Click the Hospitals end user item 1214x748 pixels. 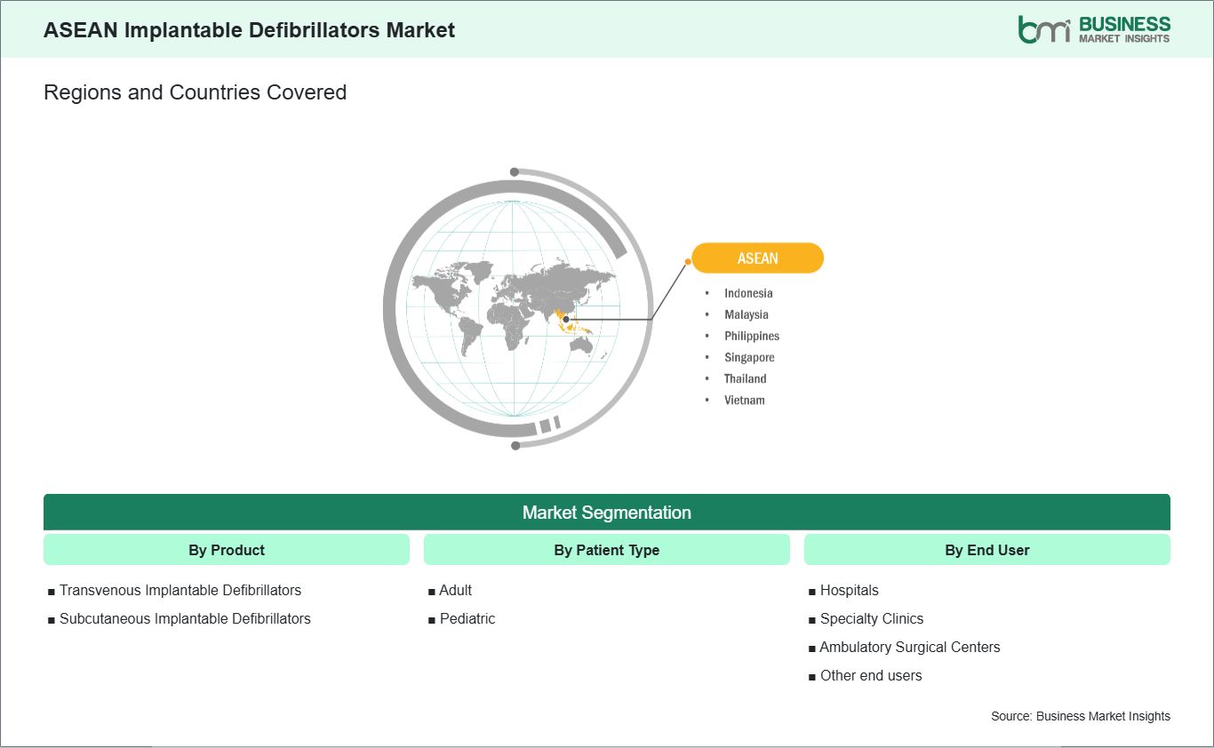pyautogui.click(x=849, y=590)
